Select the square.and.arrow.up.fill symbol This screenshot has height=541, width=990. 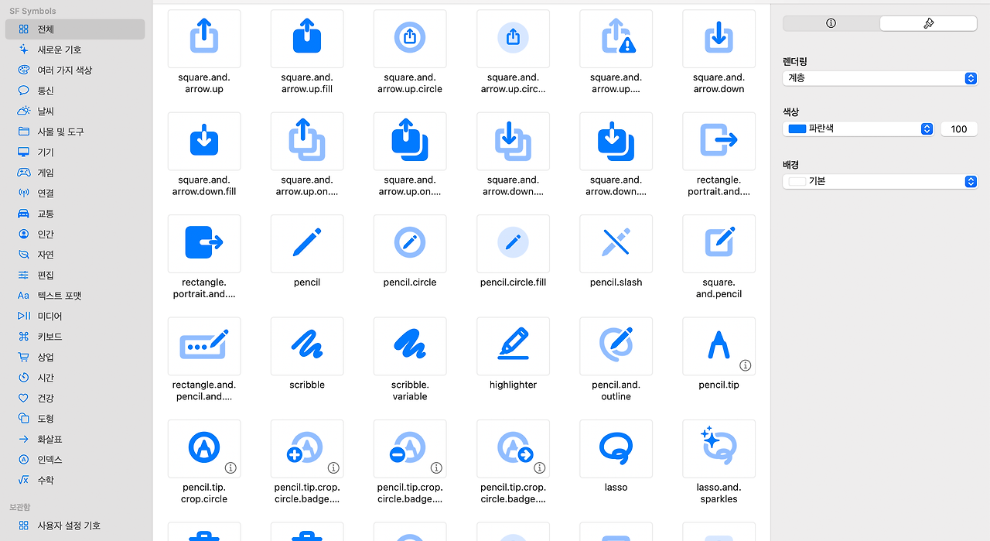[x=307, y=39]
